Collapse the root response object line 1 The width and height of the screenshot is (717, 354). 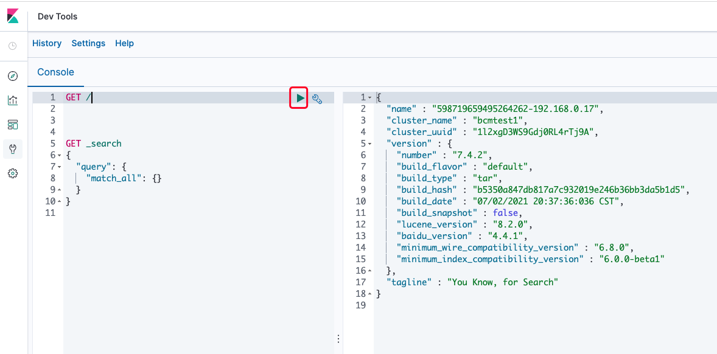[x=369, y=98]
